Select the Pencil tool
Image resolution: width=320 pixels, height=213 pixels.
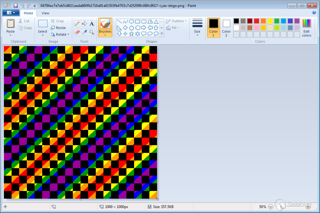point(77,24)
